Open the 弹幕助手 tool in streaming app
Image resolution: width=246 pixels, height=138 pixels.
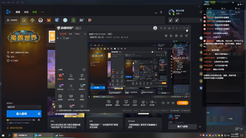[x=60, y=77]
